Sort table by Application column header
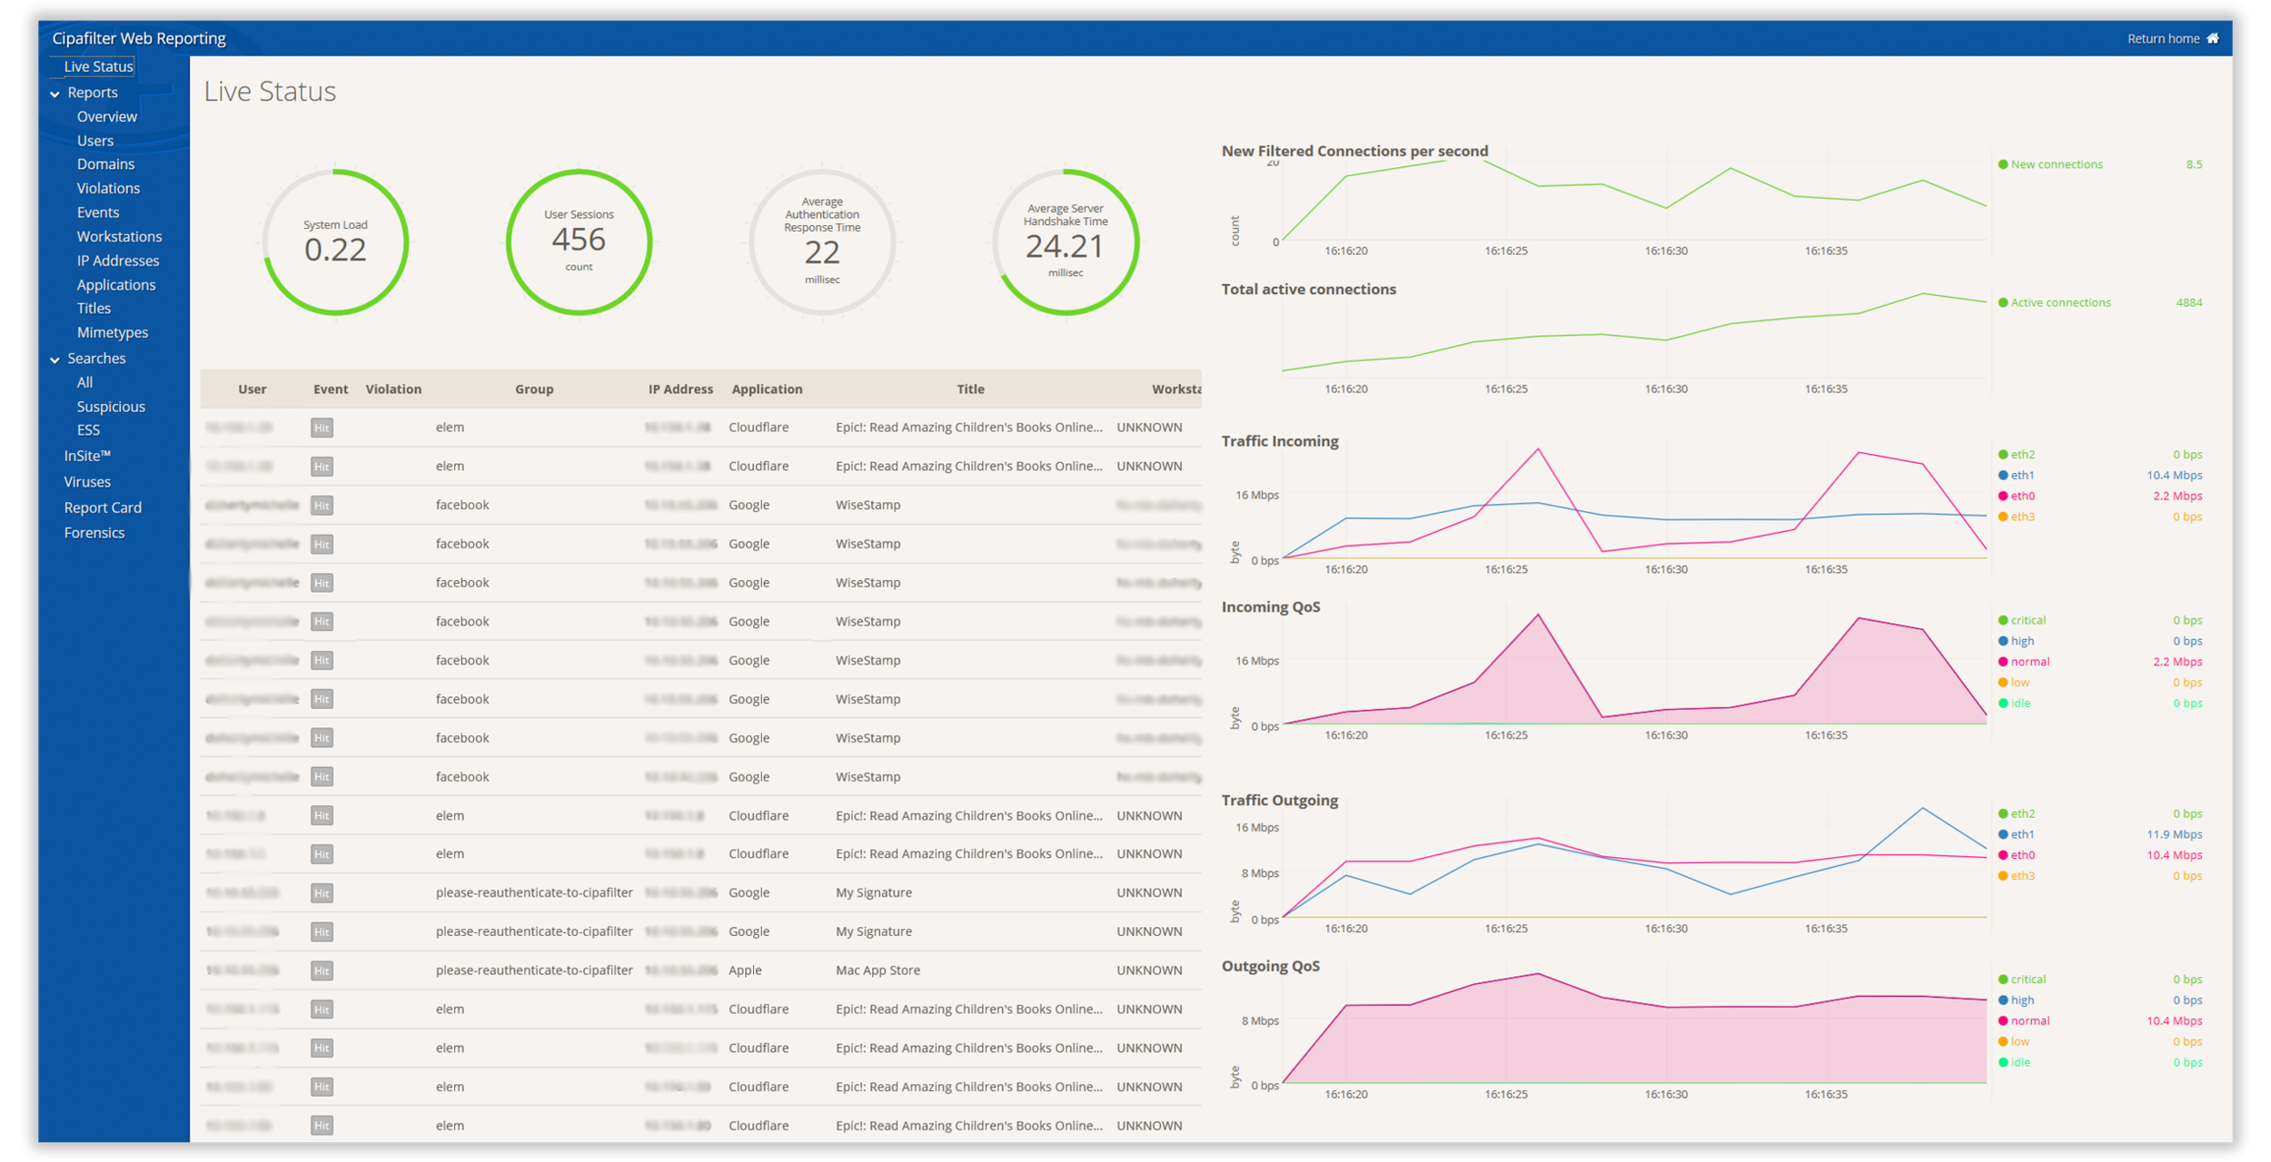This screenshot has width=2271, height=1162. point(767,389)
